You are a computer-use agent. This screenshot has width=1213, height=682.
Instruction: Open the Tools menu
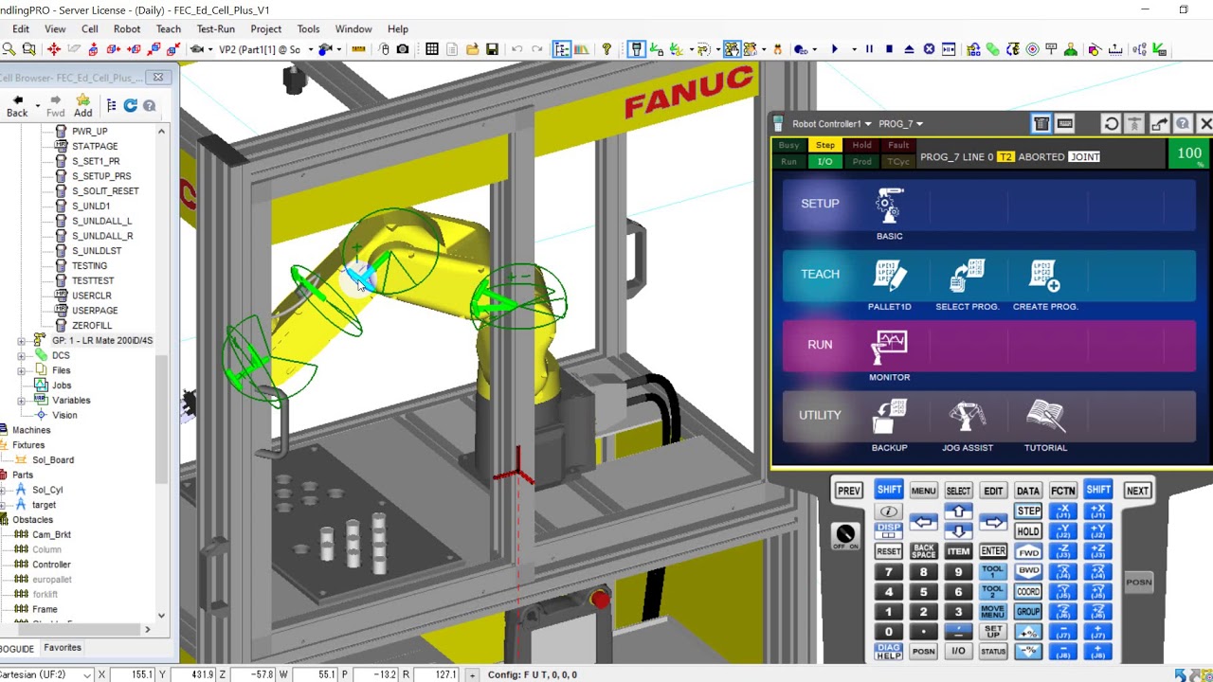pos(308,29)
